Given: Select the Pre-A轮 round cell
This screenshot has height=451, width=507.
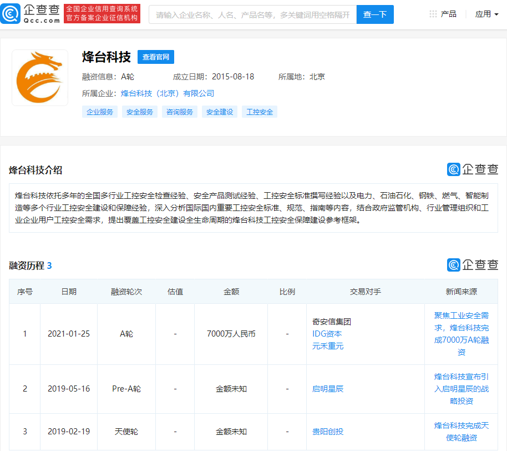Looking at the screenshot, I should click(126, 389).
